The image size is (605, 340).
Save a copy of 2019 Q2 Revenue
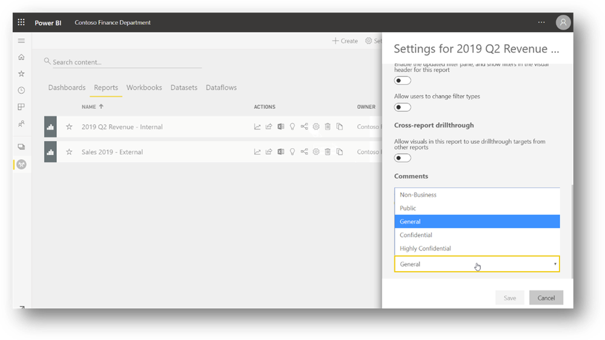(340, 127)
